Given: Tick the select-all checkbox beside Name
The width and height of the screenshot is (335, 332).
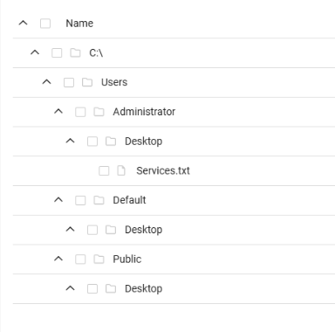Looking at the screenshot, I should tap(45, 24).
